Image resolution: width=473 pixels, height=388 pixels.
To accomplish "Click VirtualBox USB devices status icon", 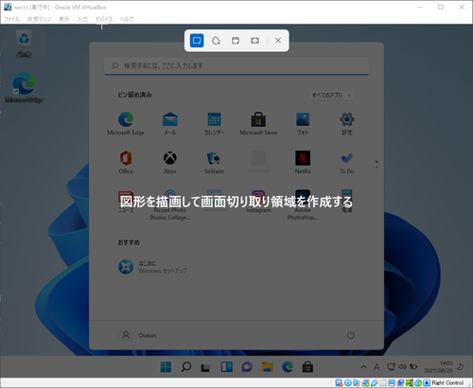I will 375,383.
